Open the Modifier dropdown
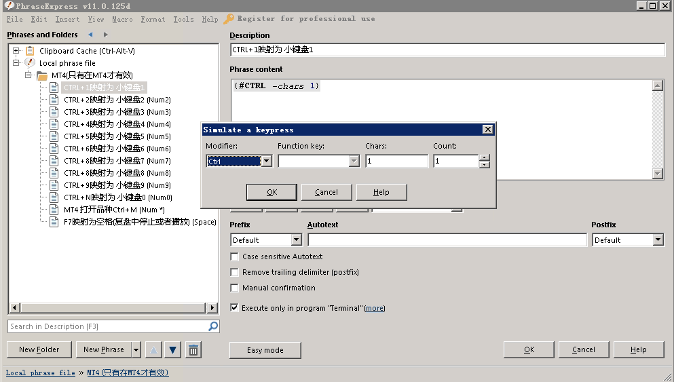Image resolution: width=674 pixels, height=382 pixels. pos(267,161)
